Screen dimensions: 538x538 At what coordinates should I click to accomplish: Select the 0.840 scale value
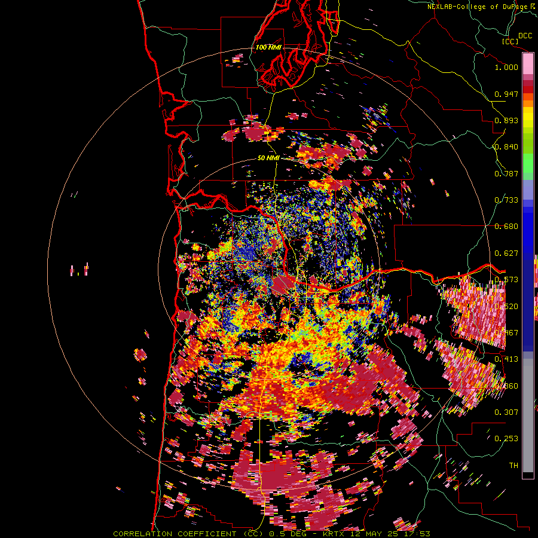pyautogui.click(x=506, y=147)
